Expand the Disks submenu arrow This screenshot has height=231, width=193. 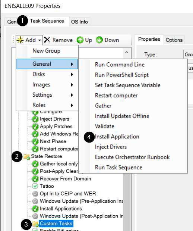pos(72,74)
